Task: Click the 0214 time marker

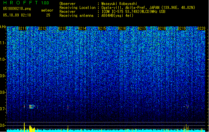Action: point(82,28)
